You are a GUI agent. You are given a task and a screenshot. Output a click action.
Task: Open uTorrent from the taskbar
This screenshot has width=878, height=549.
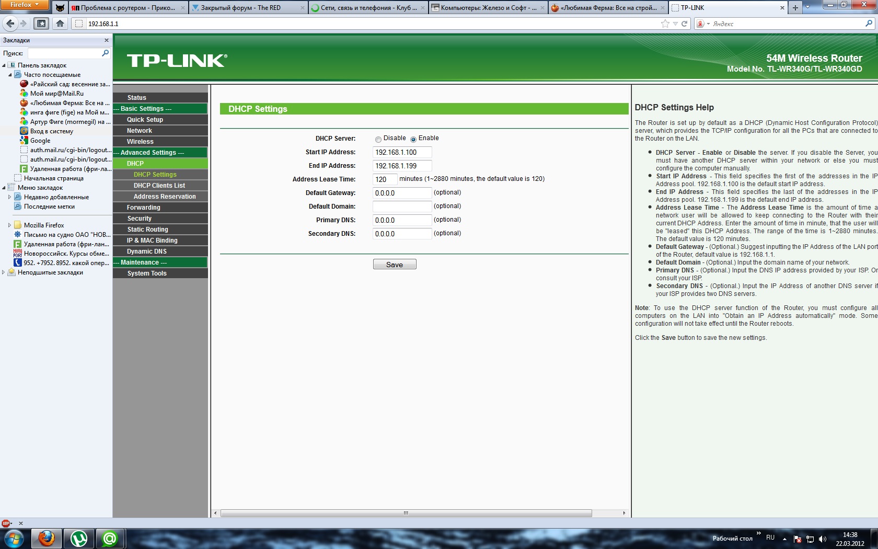click(79, 539)
